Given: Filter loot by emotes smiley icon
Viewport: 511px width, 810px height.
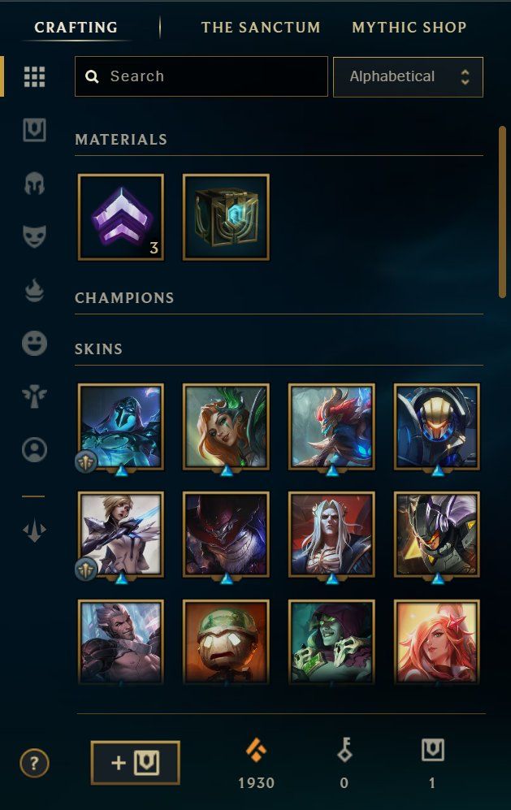Looking at the screenshot, I should 35,344.
